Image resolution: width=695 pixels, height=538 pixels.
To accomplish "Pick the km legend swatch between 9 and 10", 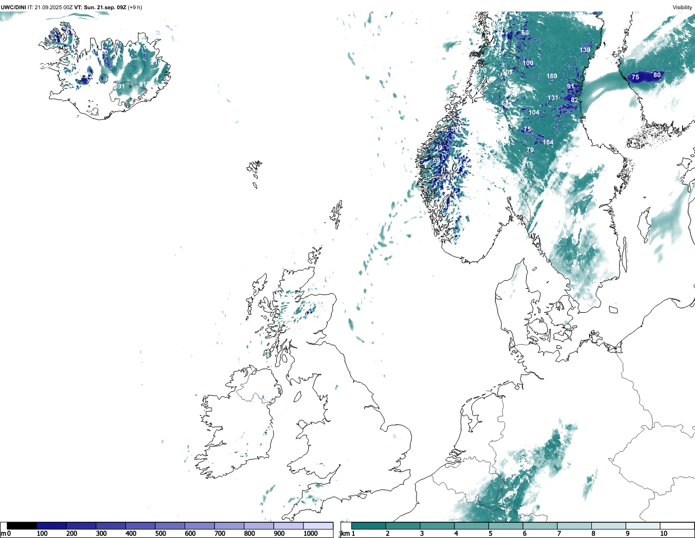I will [x=643, y=526].
